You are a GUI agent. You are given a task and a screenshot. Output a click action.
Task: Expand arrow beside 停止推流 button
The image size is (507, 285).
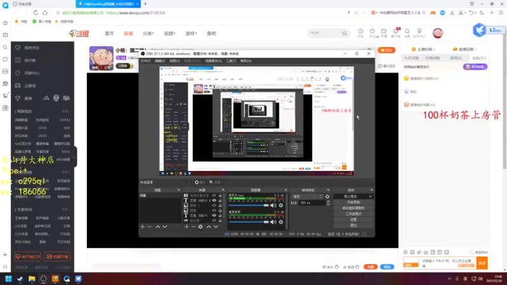pos(370,196)
